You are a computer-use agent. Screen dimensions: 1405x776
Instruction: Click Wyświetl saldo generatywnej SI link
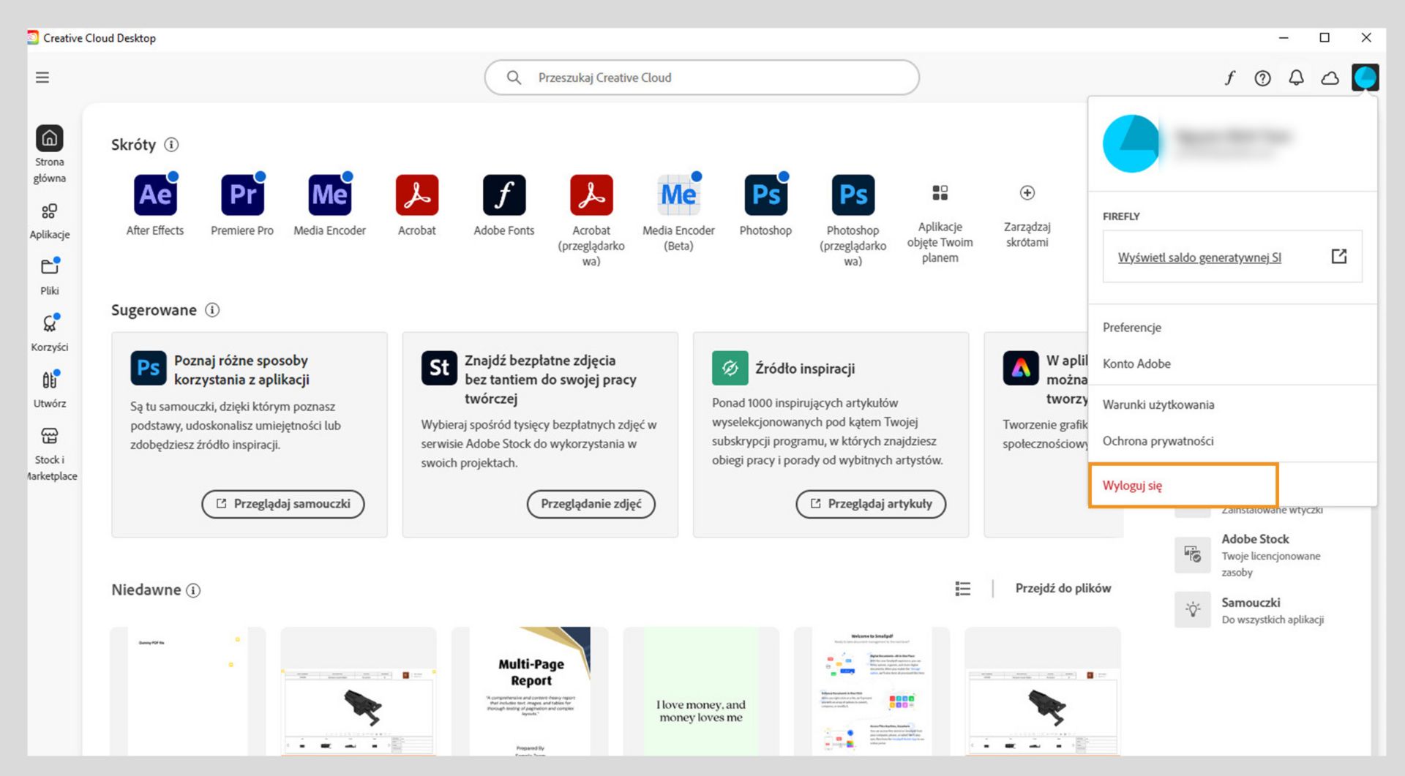(x=1199, y=257)
